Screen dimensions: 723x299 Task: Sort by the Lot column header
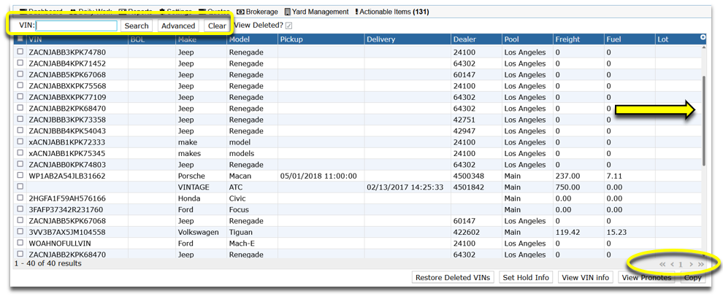(678, 39)
